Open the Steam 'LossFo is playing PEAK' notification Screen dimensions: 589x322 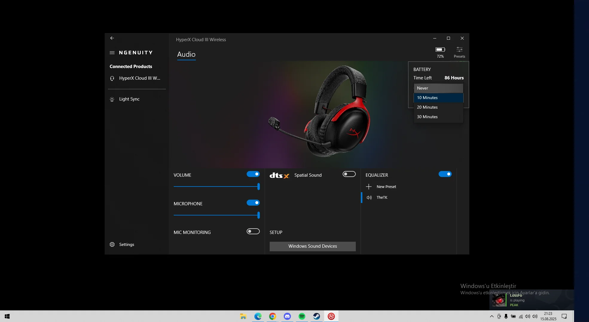point(532,300)
